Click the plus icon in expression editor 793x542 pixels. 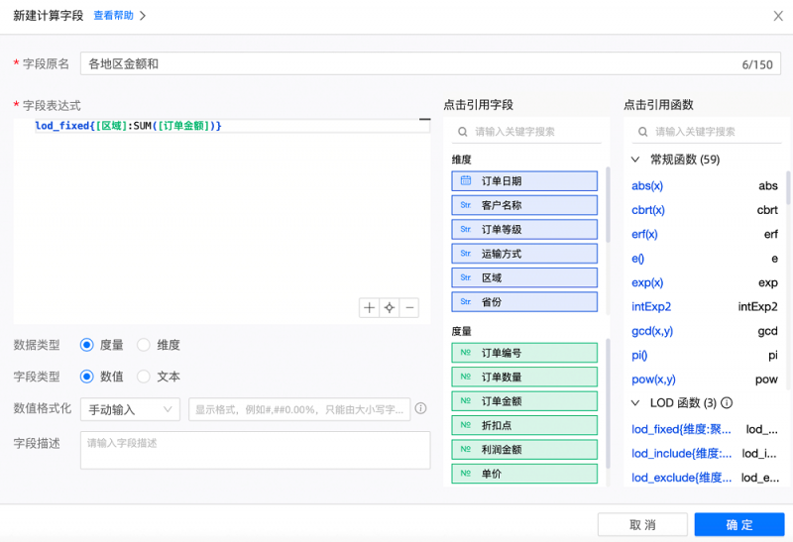[370, 308]
